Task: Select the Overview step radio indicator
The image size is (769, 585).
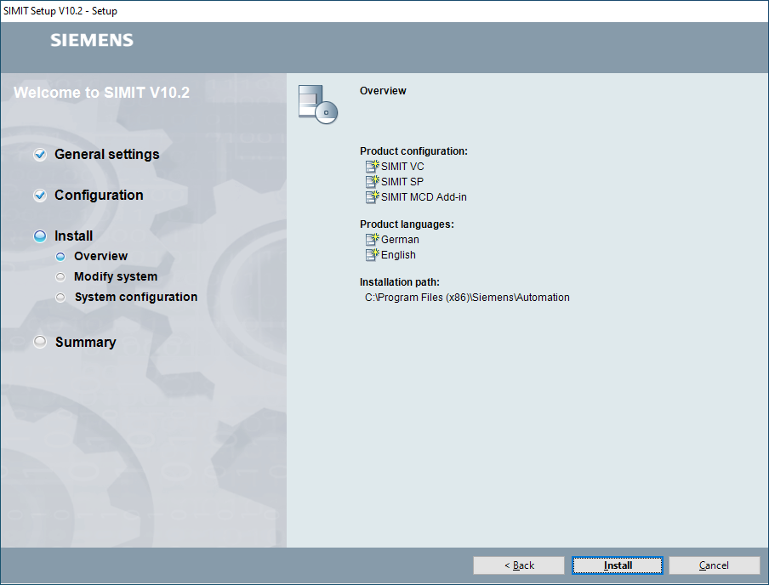Action: pyautogui.click(x=60, y=256)
